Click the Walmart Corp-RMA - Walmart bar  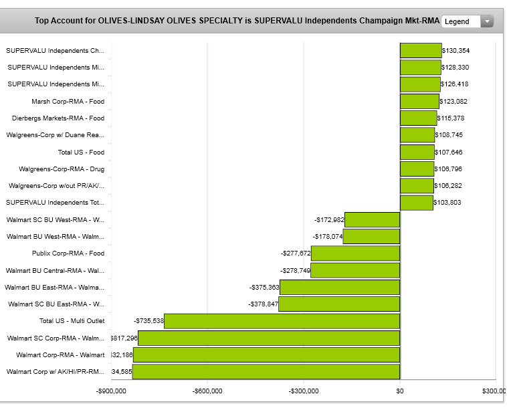pos(266,354)
